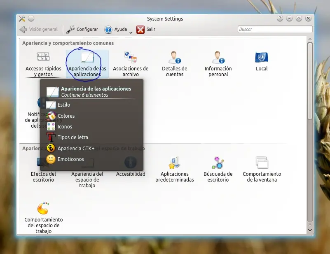Select Estilo in the popup list
This screenshot has height=254, width=330.
64,105
